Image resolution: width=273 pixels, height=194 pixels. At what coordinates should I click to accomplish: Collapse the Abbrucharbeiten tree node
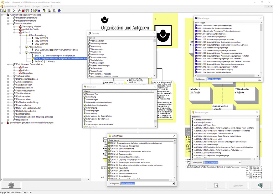[8, 23]
